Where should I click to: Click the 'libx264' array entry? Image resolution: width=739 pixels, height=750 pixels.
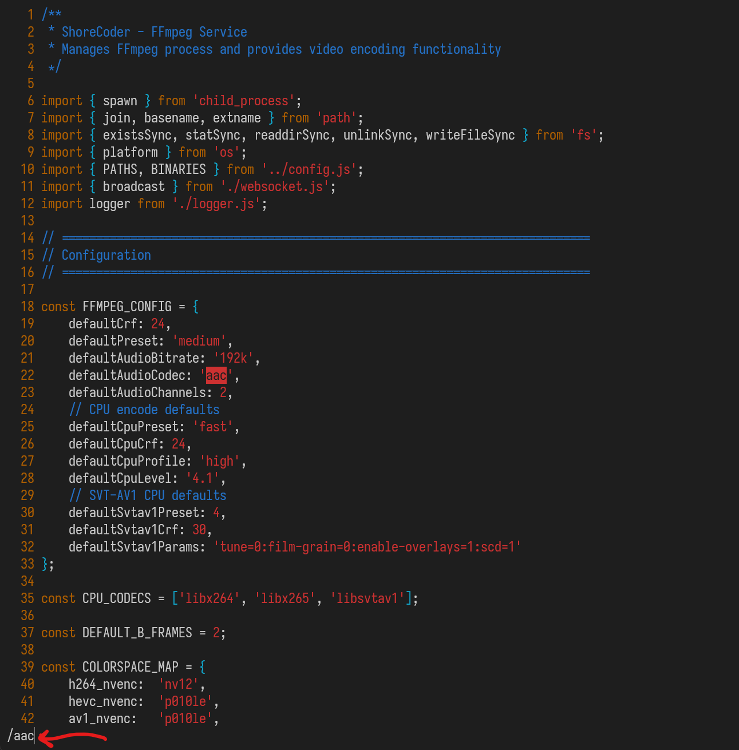(210, 598)
